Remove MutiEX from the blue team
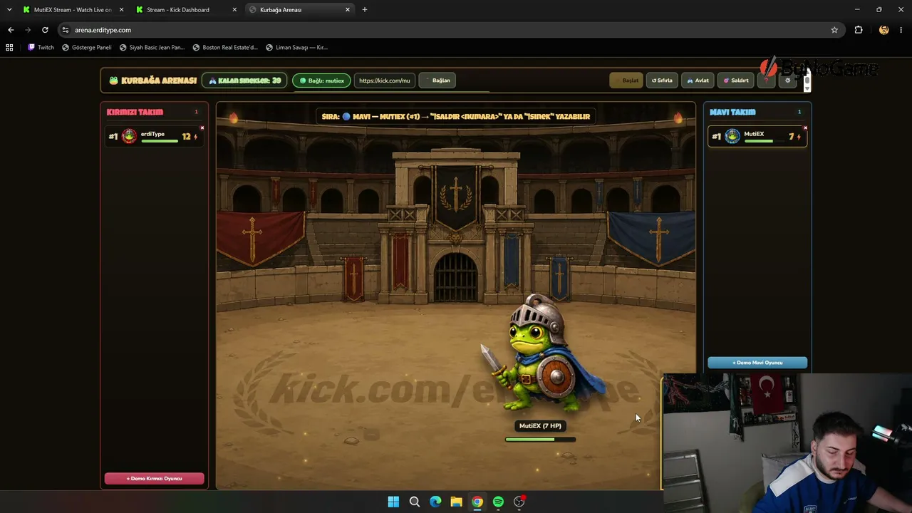912x513 pixels. pos(805,128)
